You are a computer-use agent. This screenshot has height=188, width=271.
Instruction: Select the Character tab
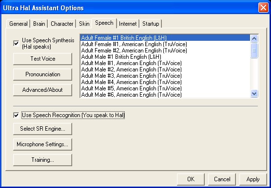(62, 24)
